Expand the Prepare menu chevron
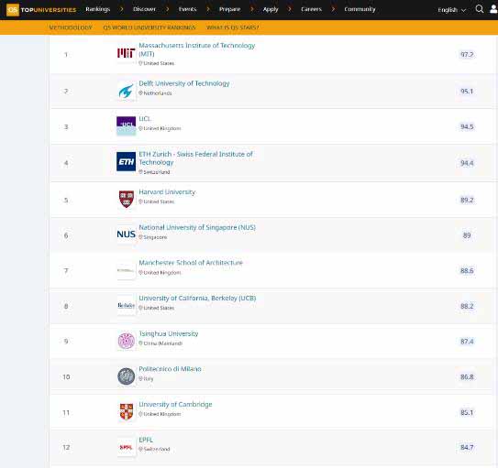Image resolution: width=498 pixels, height=468 pixels. [x=252, y=9]
